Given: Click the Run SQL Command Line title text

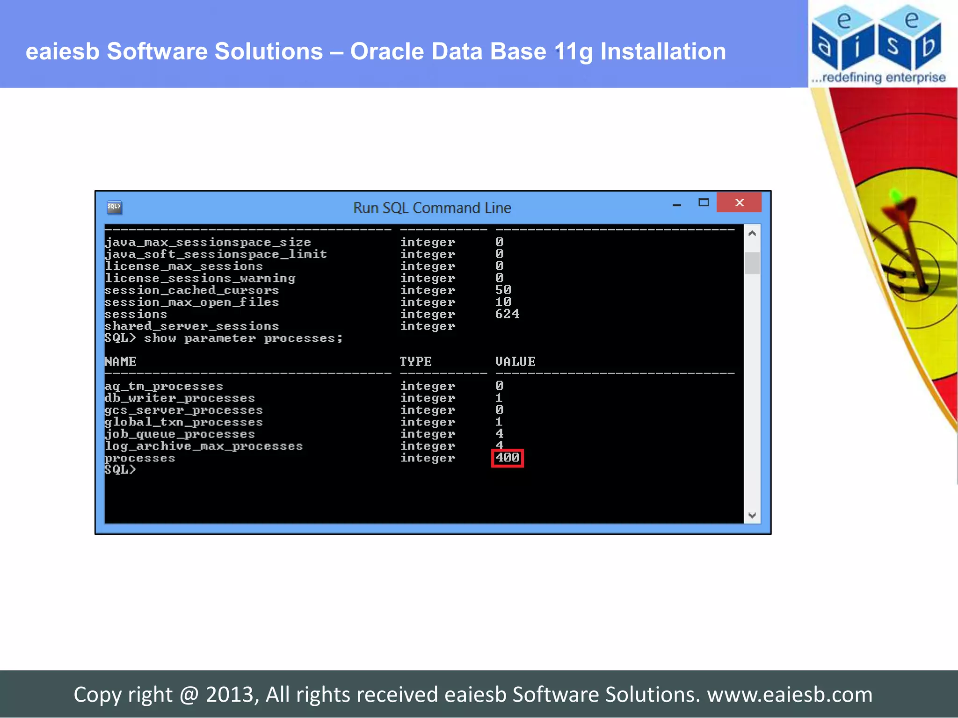Looking at the screenshot, I should point(432,208).
